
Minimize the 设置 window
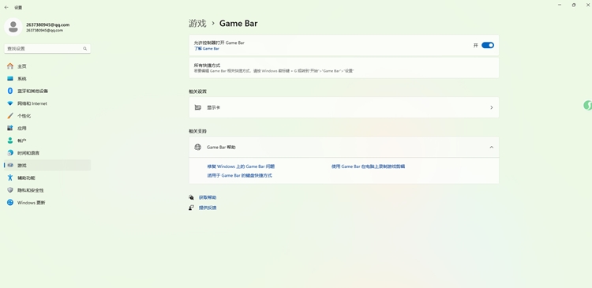pos(560,5)
